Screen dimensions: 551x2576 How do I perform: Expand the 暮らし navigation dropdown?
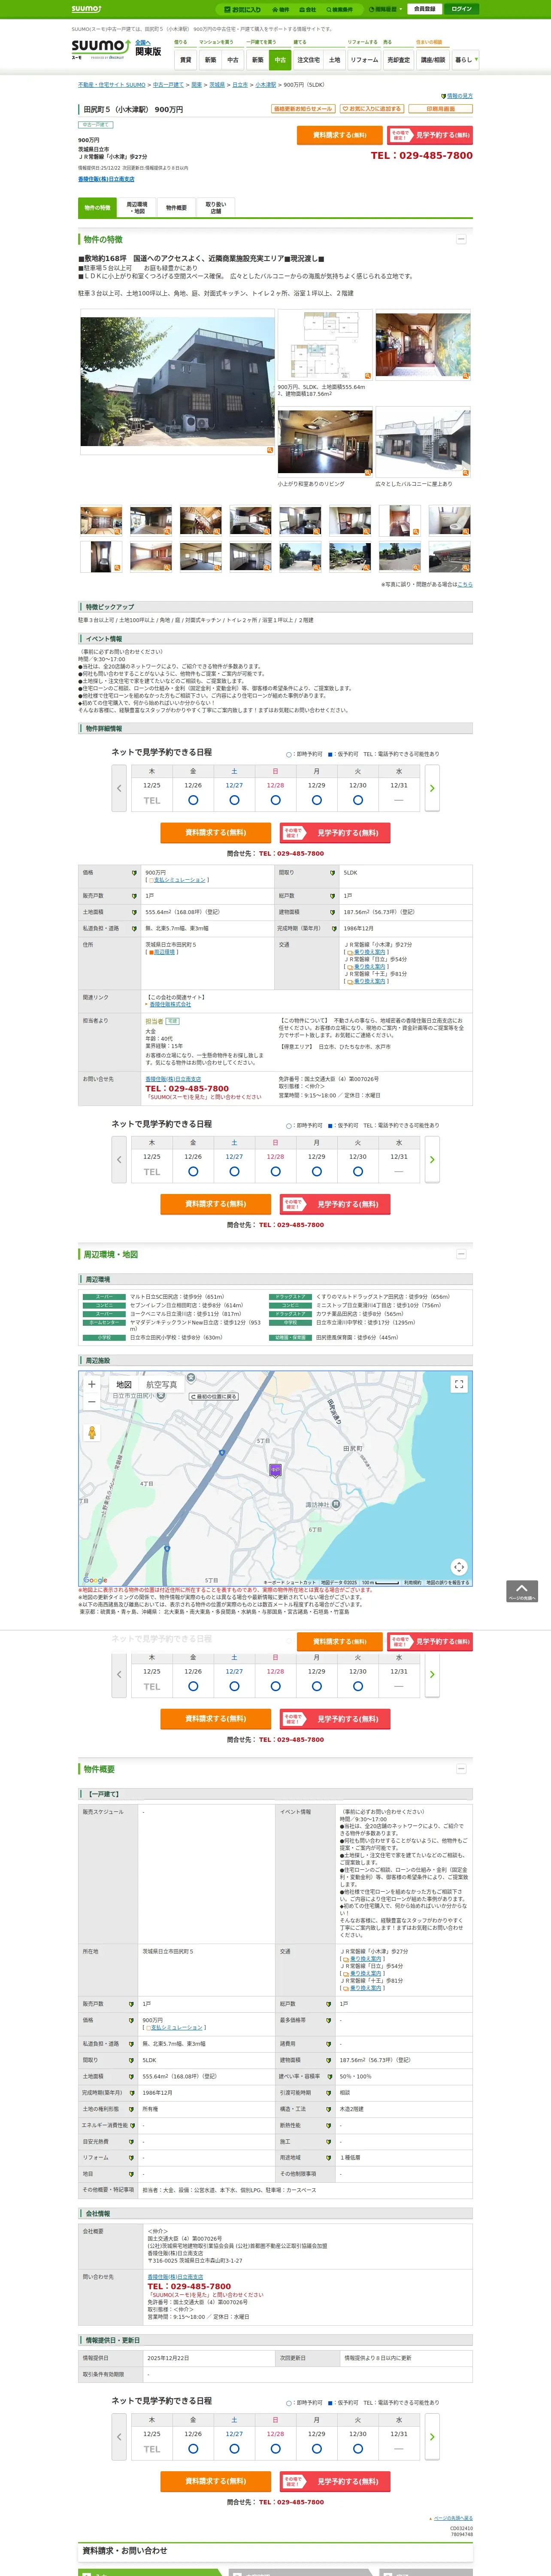pos(465,60)
